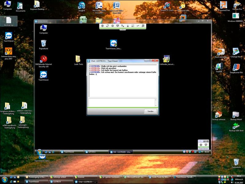Click the refresh arrows icon in TeamViewer toolbar
This screenshot has width=245, height=184.
coord(107,26)
